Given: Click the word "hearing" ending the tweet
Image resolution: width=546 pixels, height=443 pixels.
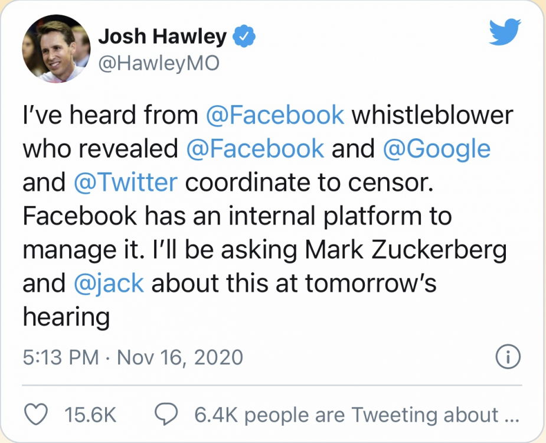Looking at the screenshot, I should (66, 318).
